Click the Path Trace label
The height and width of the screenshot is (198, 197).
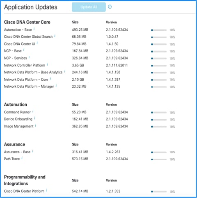pos(12,159)
